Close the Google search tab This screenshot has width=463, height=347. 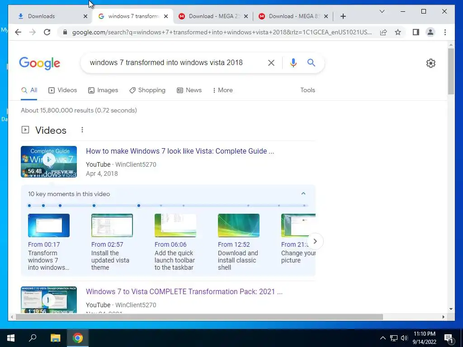pos(166,16)
